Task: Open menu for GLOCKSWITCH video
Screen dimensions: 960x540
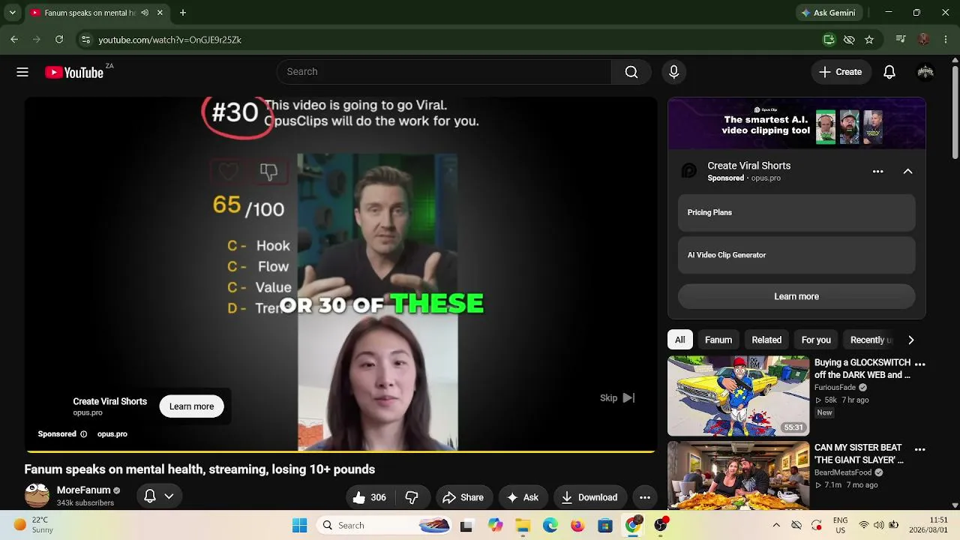Action: click(x=920, y=364)
